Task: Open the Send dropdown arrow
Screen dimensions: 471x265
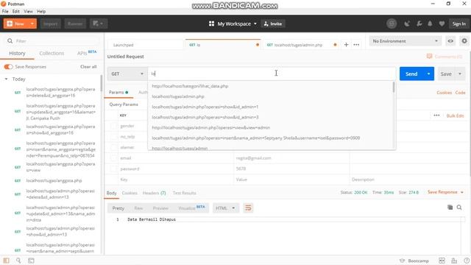Action: pyautogui.click(x=428, y=74)
